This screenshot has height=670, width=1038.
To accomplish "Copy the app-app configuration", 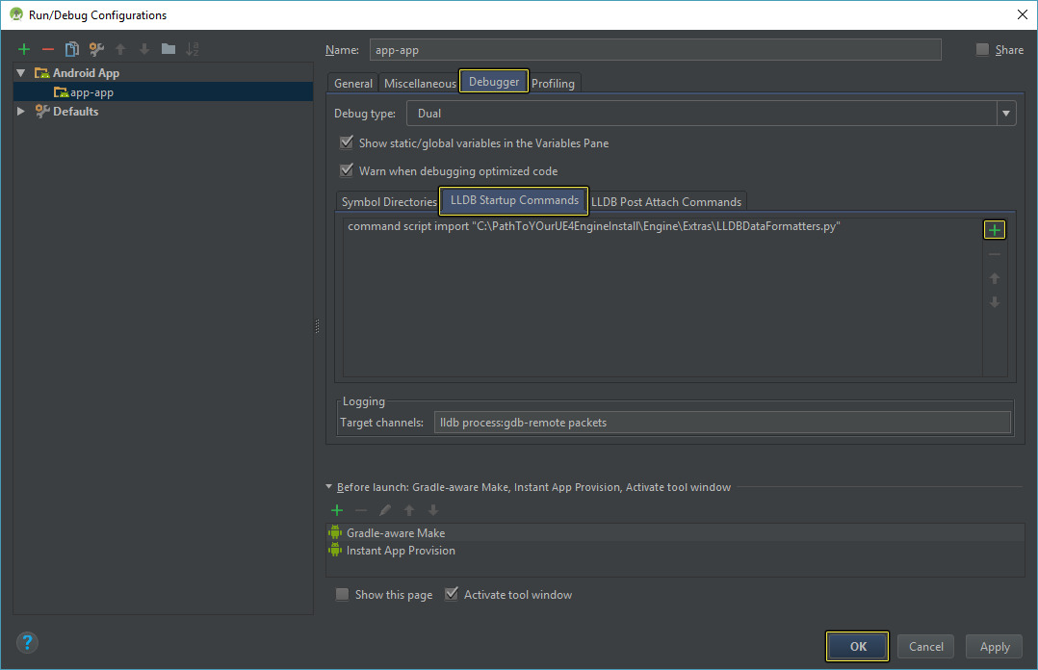I will (x=71, y=48).
